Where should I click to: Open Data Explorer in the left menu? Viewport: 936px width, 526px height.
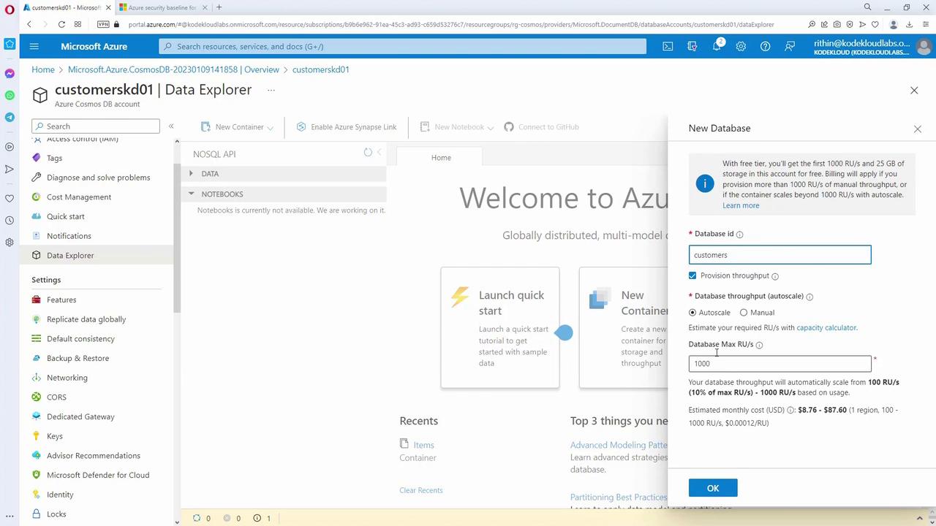[x=70, y=256]
